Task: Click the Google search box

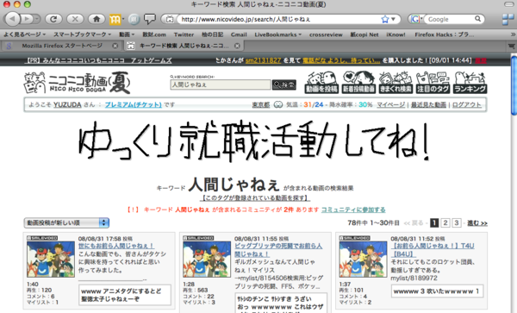Action: pyautogui.click(x=449, y=19)
